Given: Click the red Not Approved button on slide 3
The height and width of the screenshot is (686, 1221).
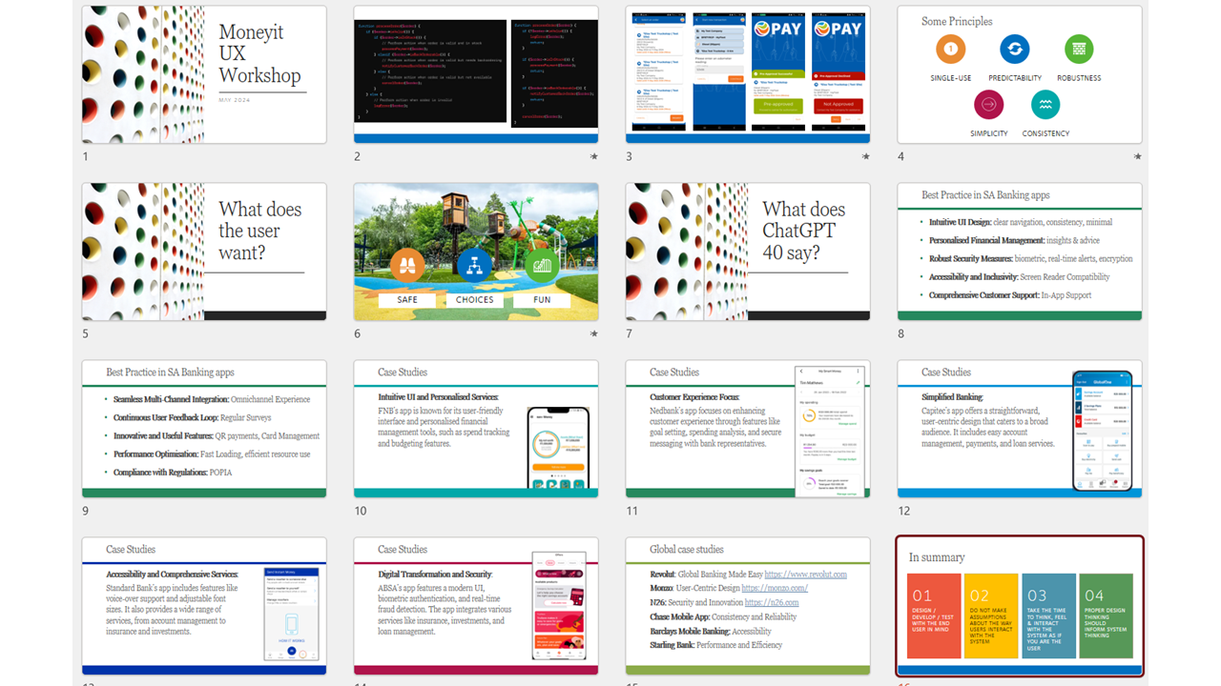Looking at the screenshot, I should tap(838, 107).
